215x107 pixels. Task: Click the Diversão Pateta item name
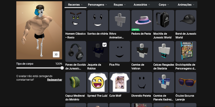[x=141, y=96]
